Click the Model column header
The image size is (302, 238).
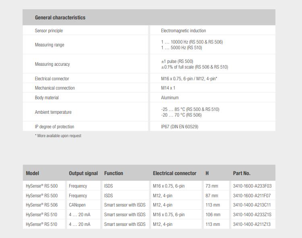pos(32,173)
